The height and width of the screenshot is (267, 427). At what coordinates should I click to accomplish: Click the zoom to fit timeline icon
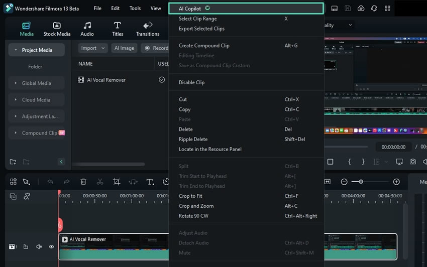[x=328, y=182]
